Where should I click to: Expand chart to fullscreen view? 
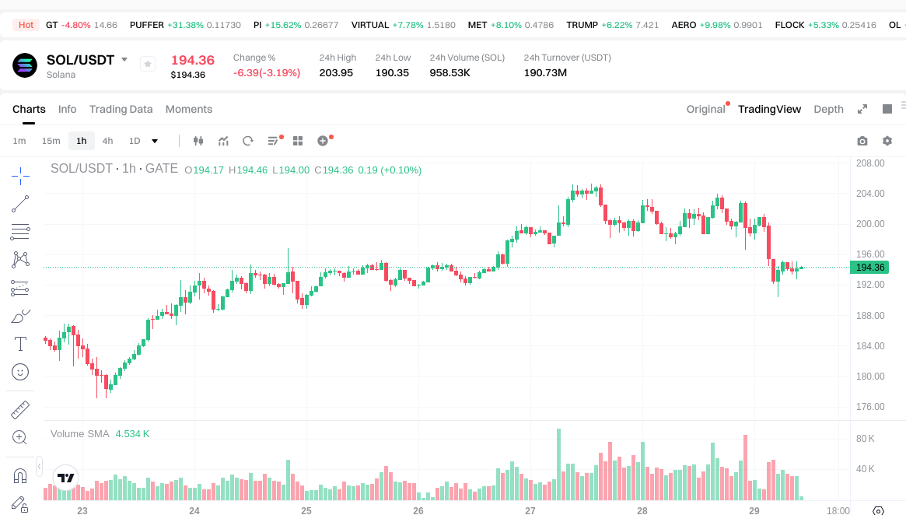(862, 109)
